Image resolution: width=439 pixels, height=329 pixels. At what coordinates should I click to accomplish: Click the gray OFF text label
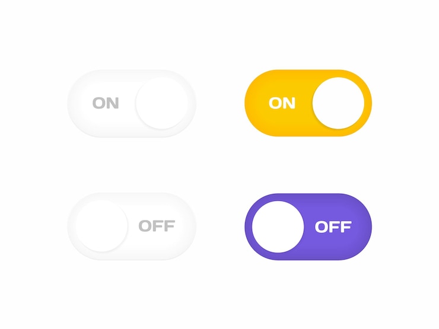click(x=157, y=226)
